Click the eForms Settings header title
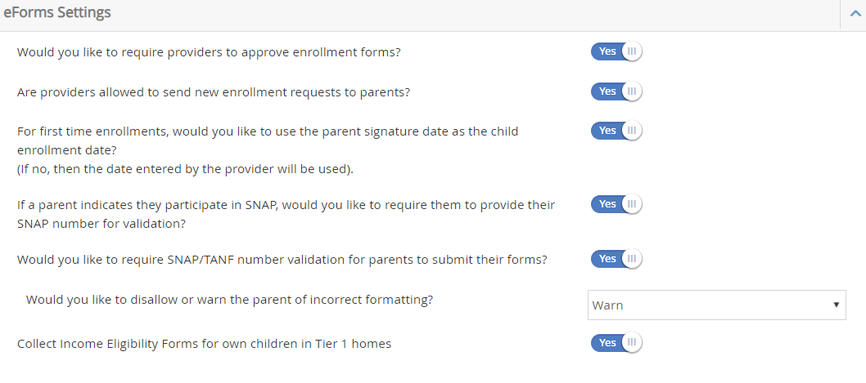This screenshot has width=866, height=383. [x=57, y=13]
